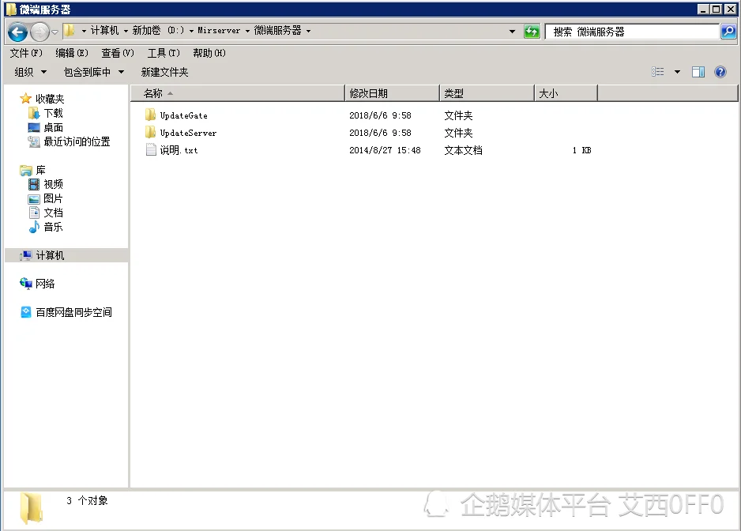
Task: Toggle the preview pane icon
Action: (698, 72)
